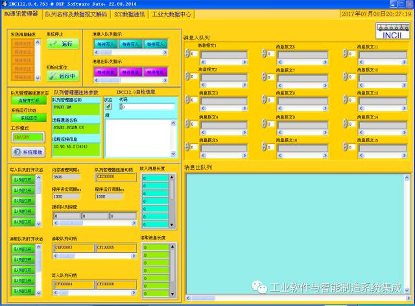This screenshot has height=306, width=415.
Task: Click the up arrow of 发送消息触发 list
Action: 38,42
